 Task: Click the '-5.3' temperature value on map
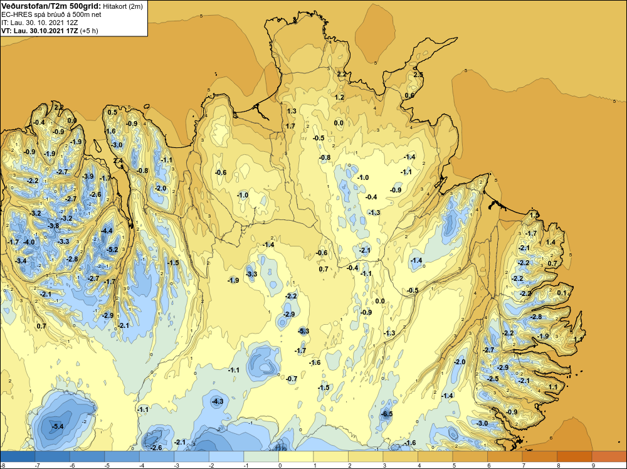(303, 331)
